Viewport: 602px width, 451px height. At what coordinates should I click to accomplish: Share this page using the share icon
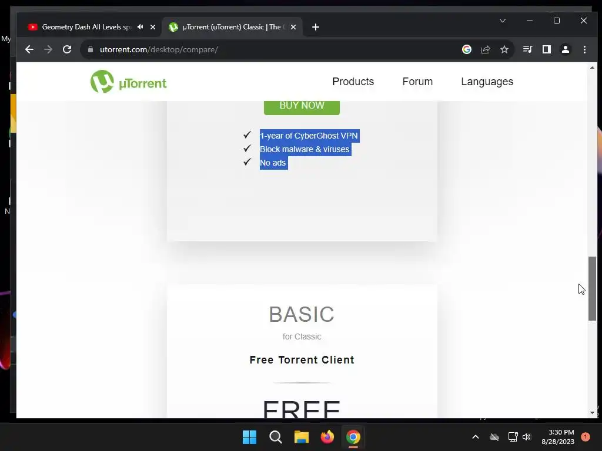coord(486,49)
